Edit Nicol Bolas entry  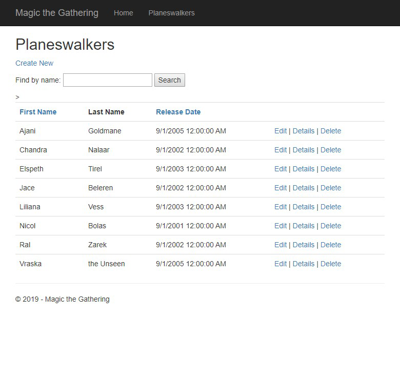pos(281,226)
